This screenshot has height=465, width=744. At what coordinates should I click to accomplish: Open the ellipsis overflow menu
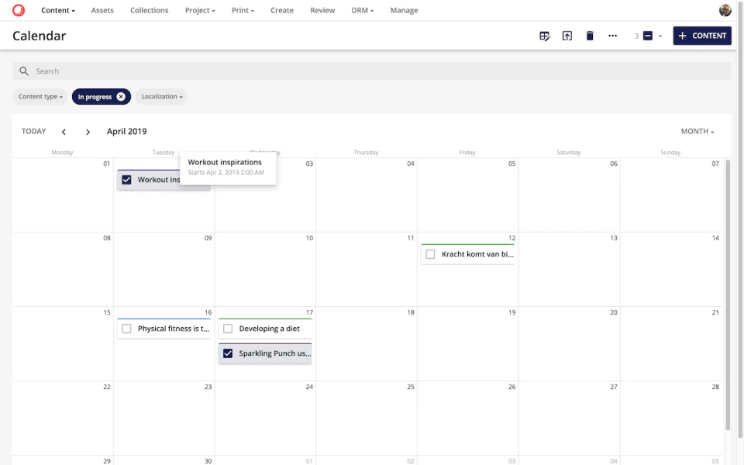coord(612,36)
